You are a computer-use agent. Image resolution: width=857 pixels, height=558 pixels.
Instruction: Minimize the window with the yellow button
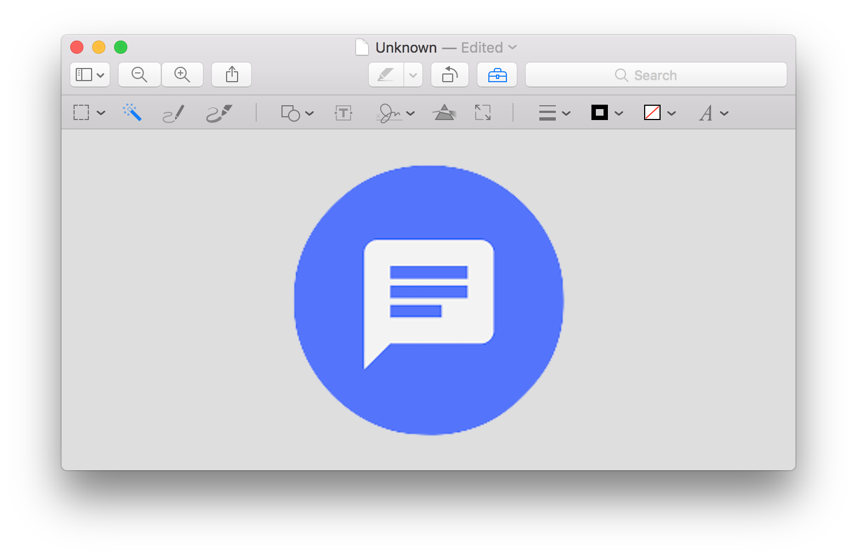pos(99,47)
